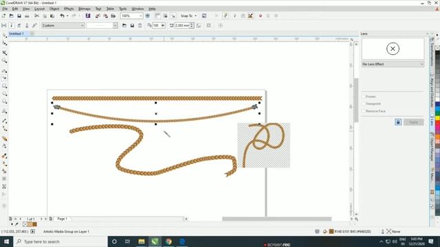Open the No Lens Effect dropdown

coord(393,64)
